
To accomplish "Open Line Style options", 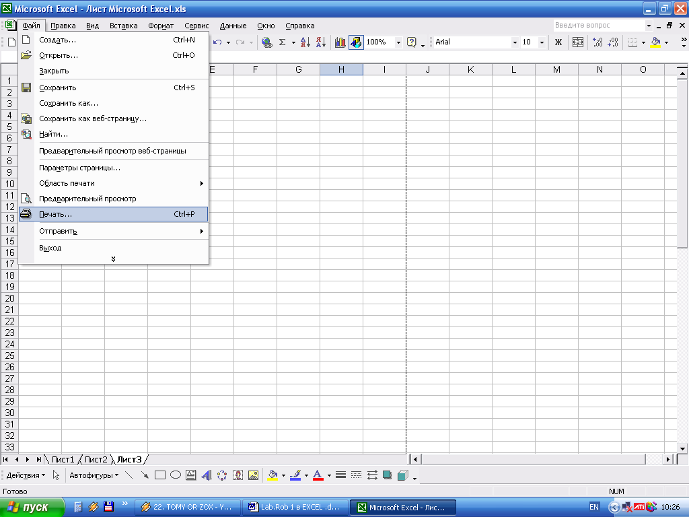I will point(340,475).
